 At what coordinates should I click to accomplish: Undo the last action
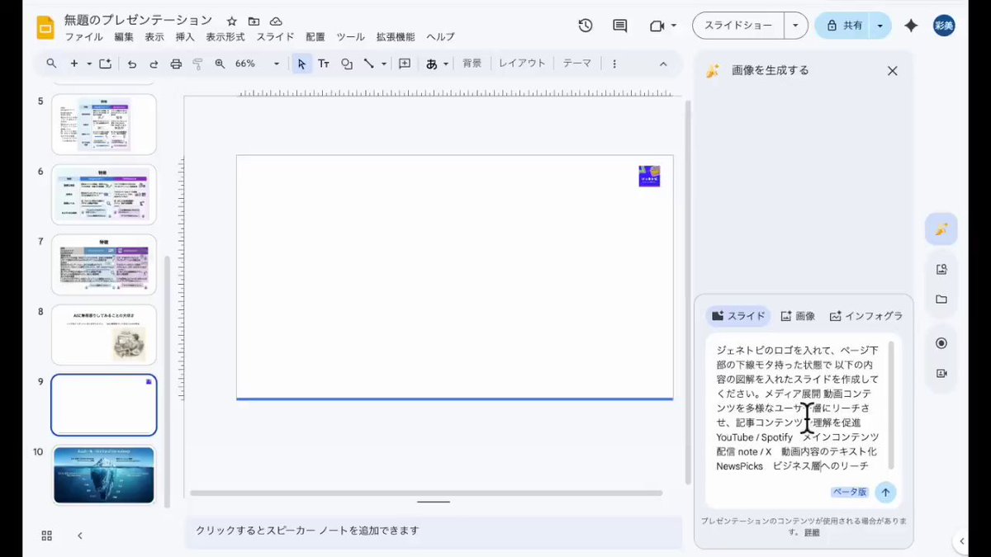(x=132, y=64)
